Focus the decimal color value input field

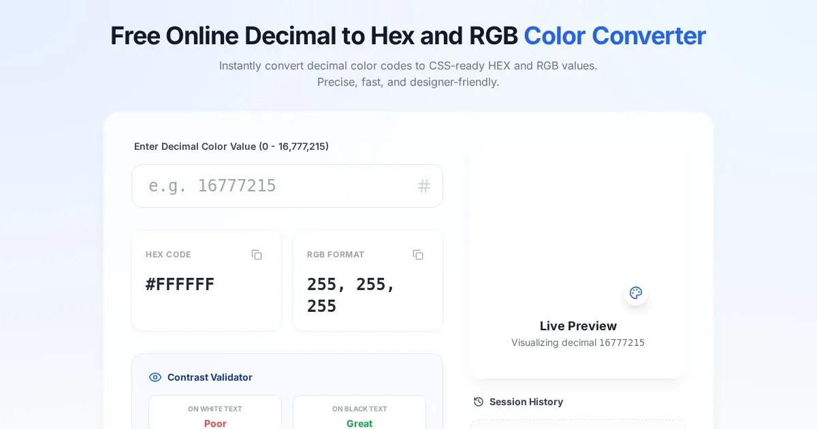(279, 186)
